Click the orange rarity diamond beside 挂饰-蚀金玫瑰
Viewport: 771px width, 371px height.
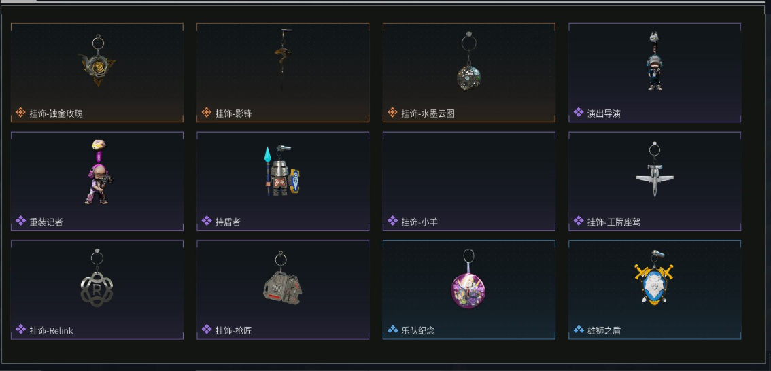[x=20, y=113]
